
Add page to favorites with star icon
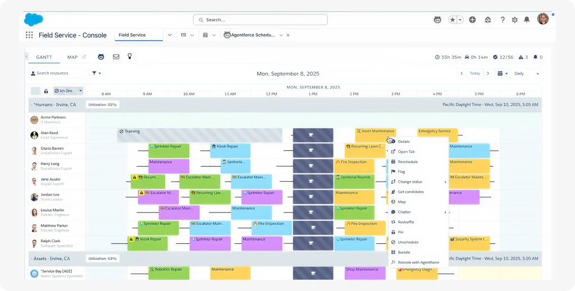tap(453, 20)
